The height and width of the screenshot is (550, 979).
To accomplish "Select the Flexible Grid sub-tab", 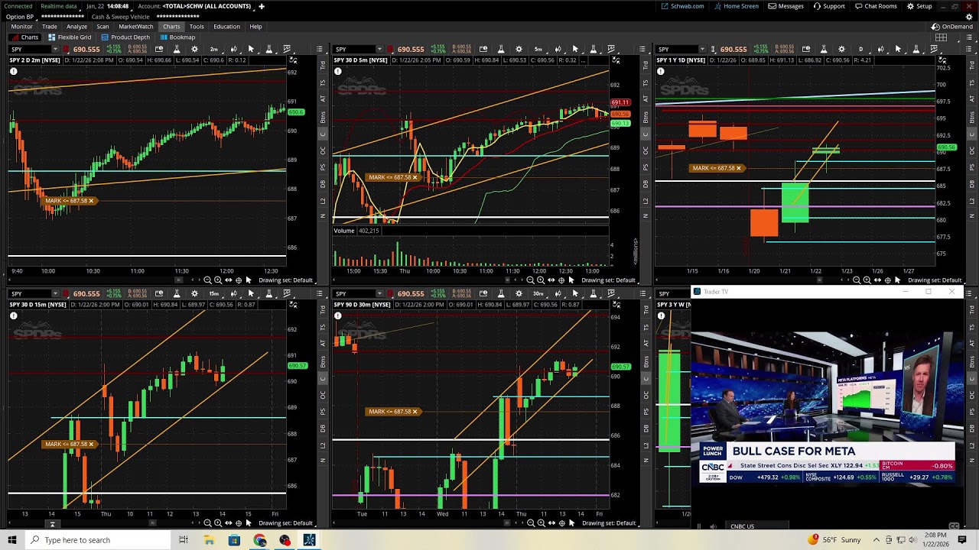I will 70,37.
